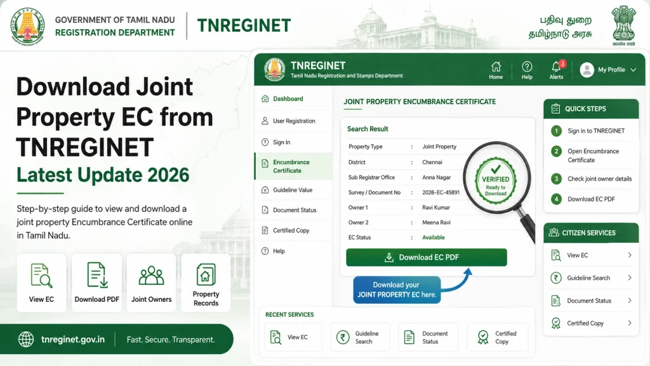Open Certified Copy in sidebar
The image size is (650, 366).
[x=293, y=230]
